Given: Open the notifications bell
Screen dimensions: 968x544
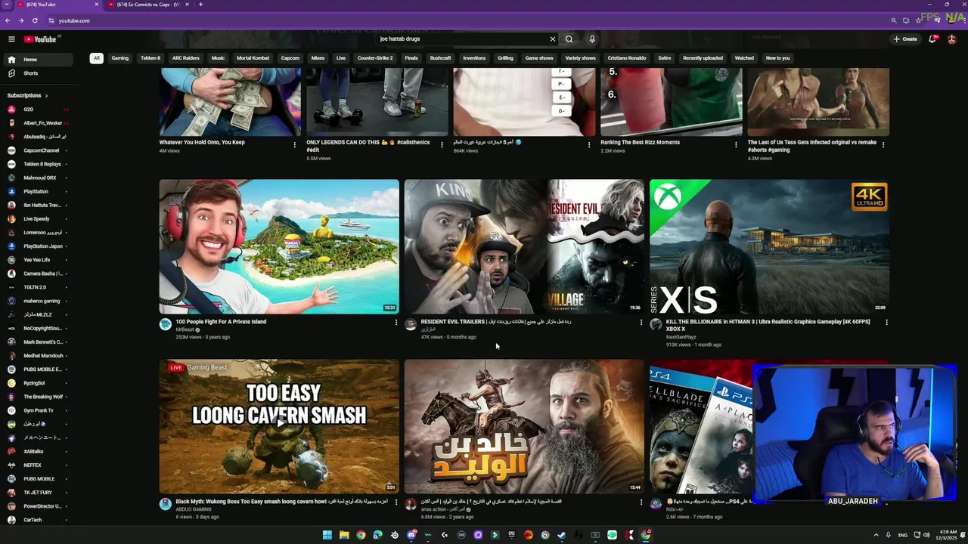Looking at the screenshot, I should click(x=932, y=39).
